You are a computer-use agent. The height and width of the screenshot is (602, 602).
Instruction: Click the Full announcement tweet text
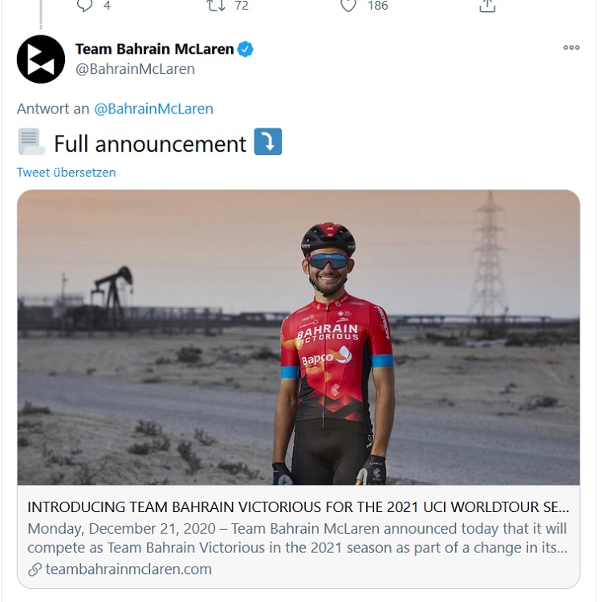(x=150, y=144)
